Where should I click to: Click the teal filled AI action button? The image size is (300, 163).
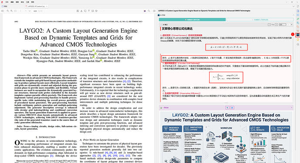(192, 20)
